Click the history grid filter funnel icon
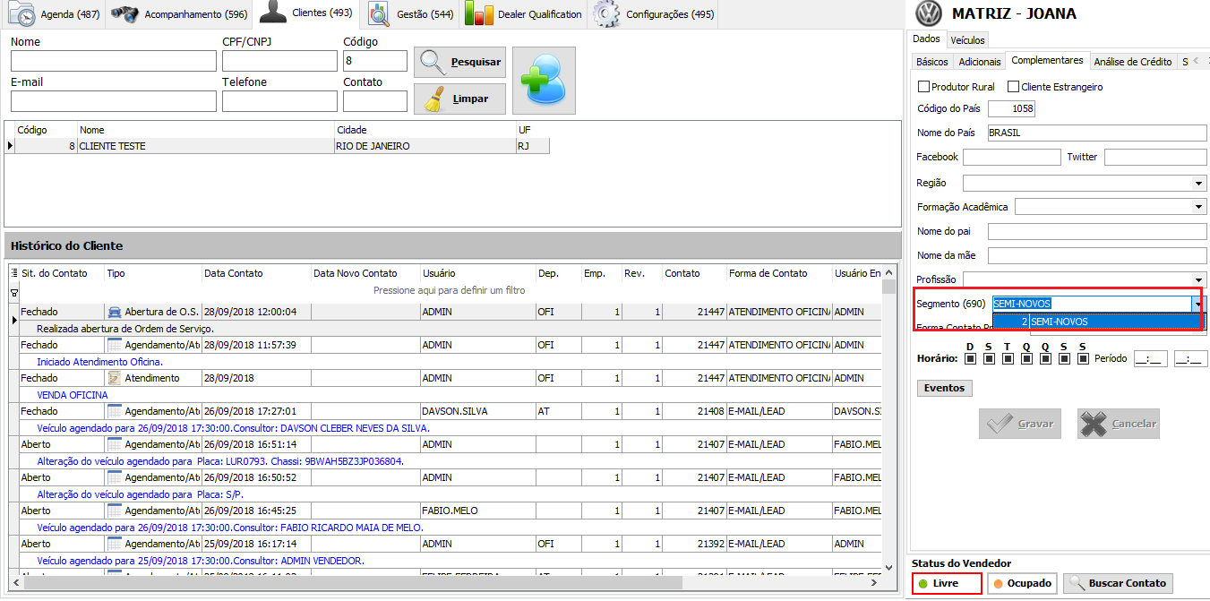The width and height of the screenshot is (1210, 601). pyautogui.click(x=13, y=292)
